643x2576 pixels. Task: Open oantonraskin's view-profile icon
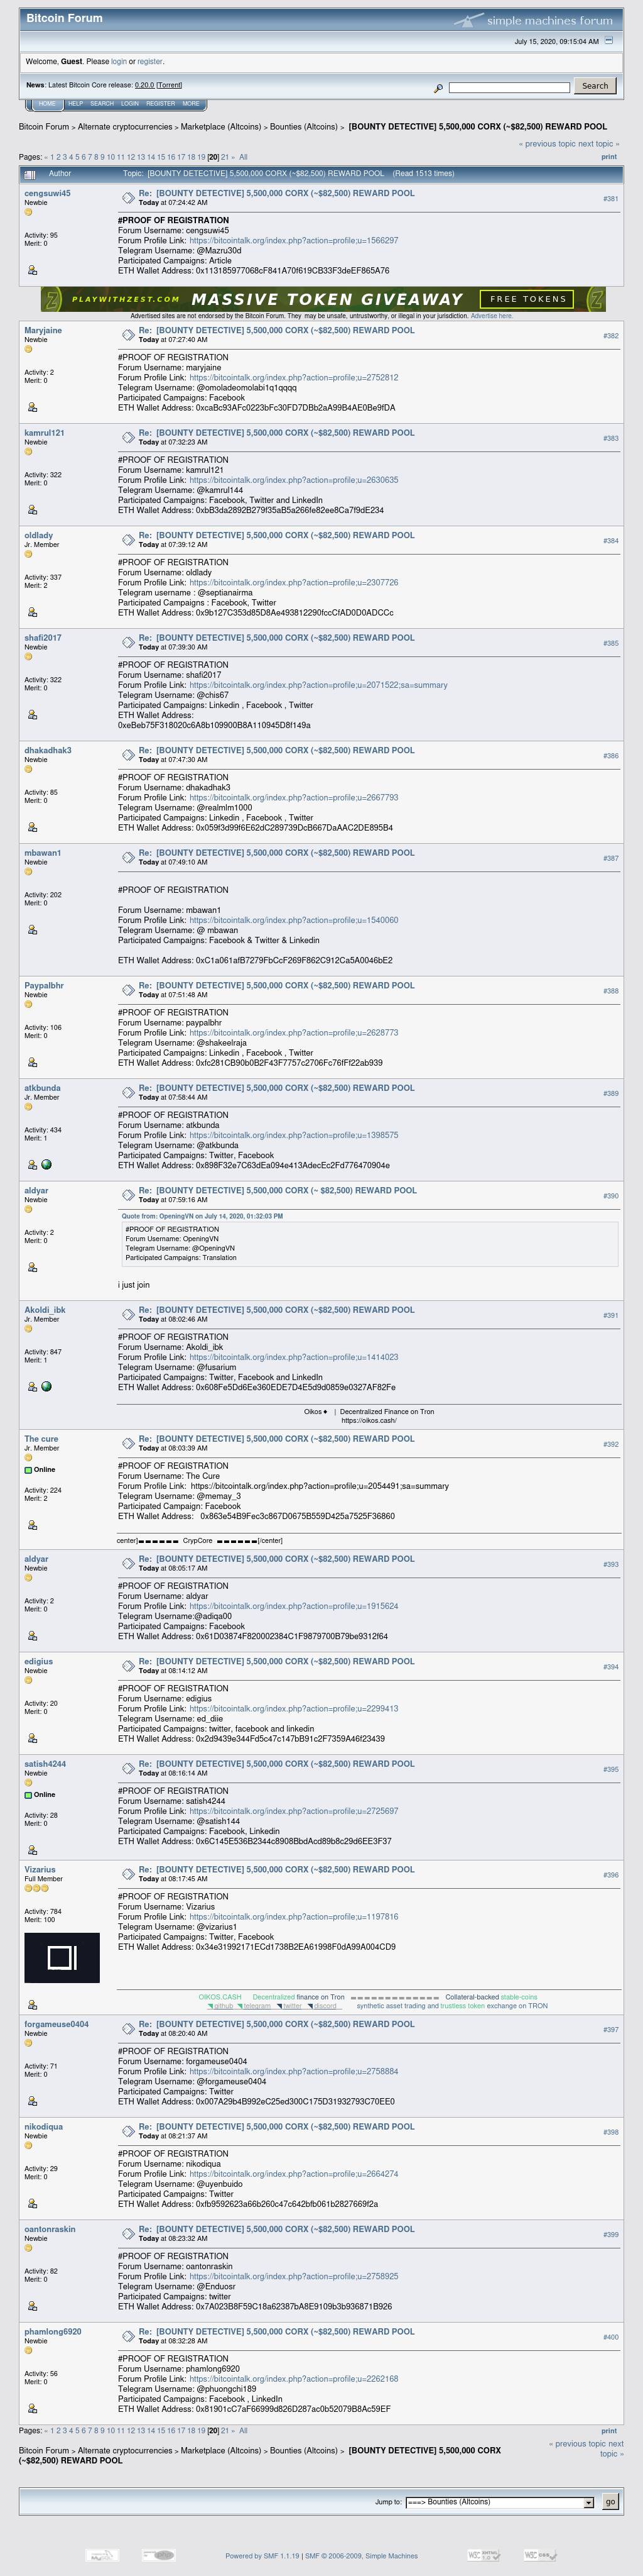point(32,2306)
